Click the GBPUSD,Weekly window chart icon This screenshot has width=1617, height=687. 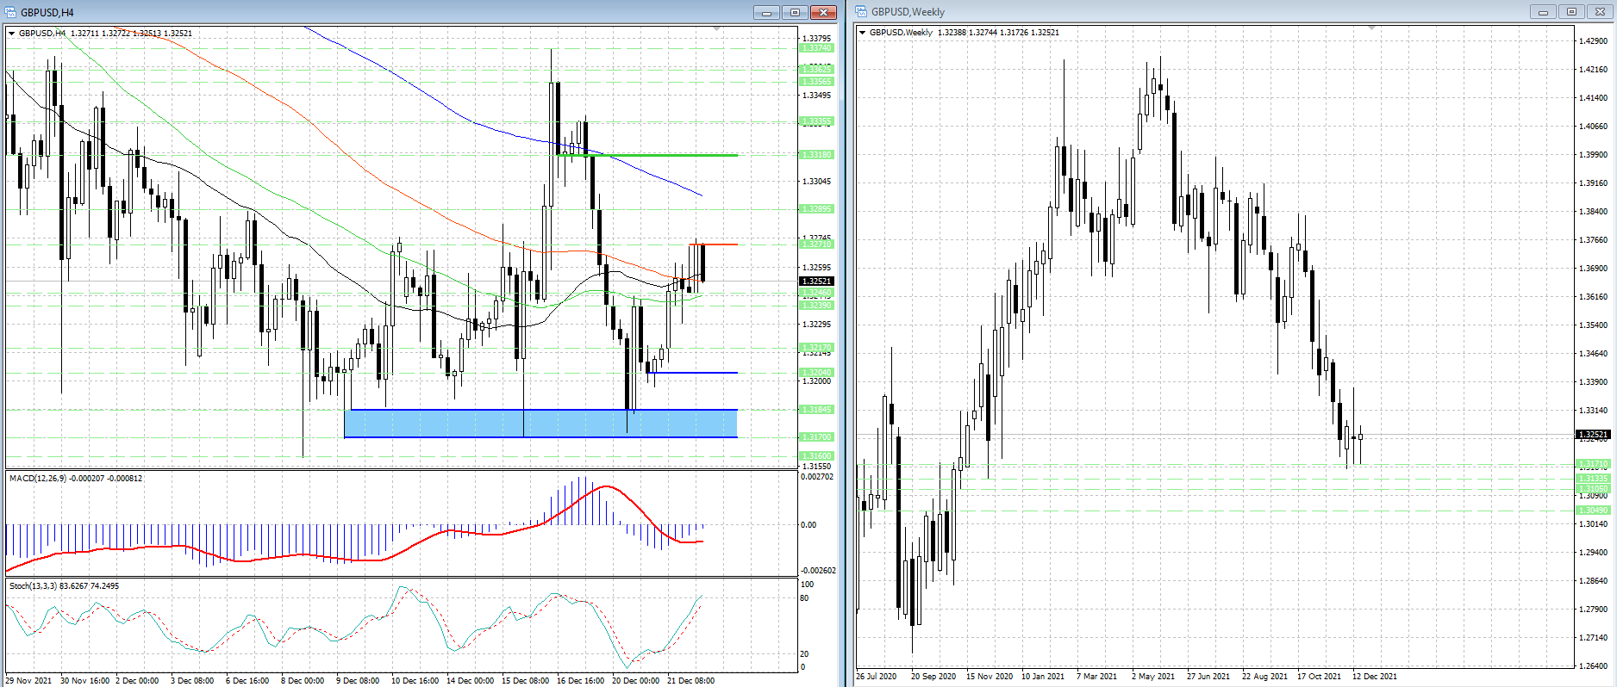[x=861, y=12]
